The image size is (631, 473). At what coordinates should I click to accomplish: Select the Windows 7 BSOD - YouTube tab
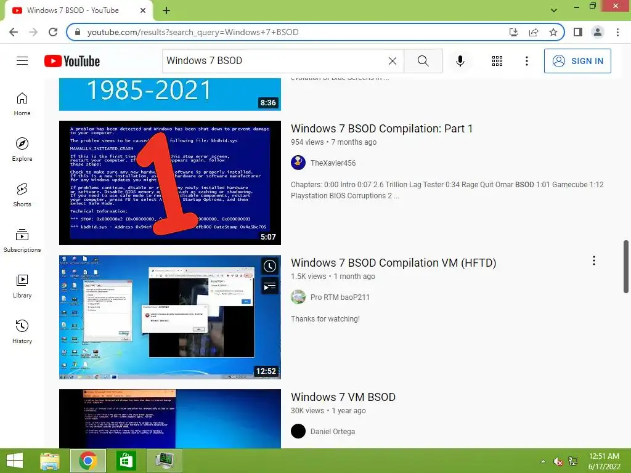tap(73, 10)
